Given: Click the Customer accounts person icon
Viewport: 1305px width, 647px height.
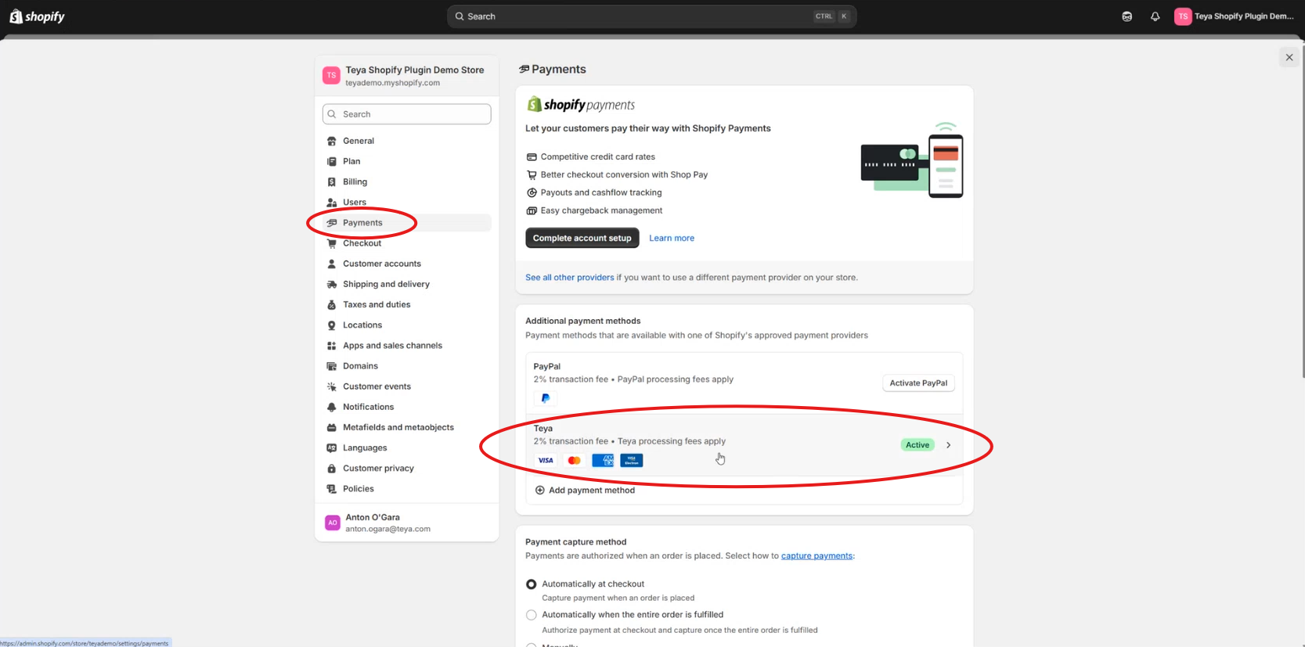Looking at the screenshot, I should point(332,264).
